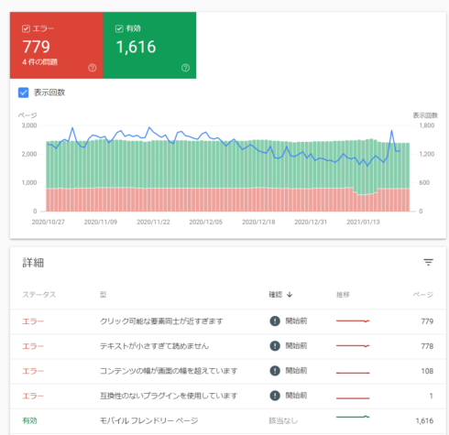Sort by the 確認 column header

point(276,295)
